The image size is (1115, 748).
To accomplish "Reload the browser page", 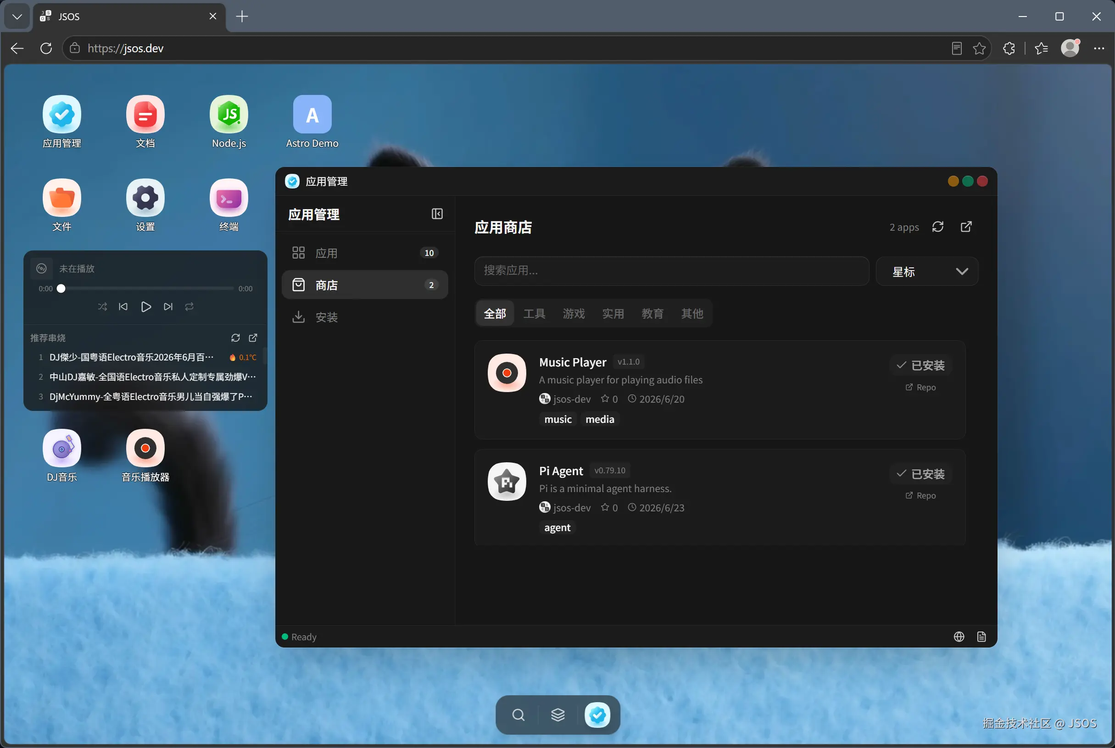I will pos(46,48).
